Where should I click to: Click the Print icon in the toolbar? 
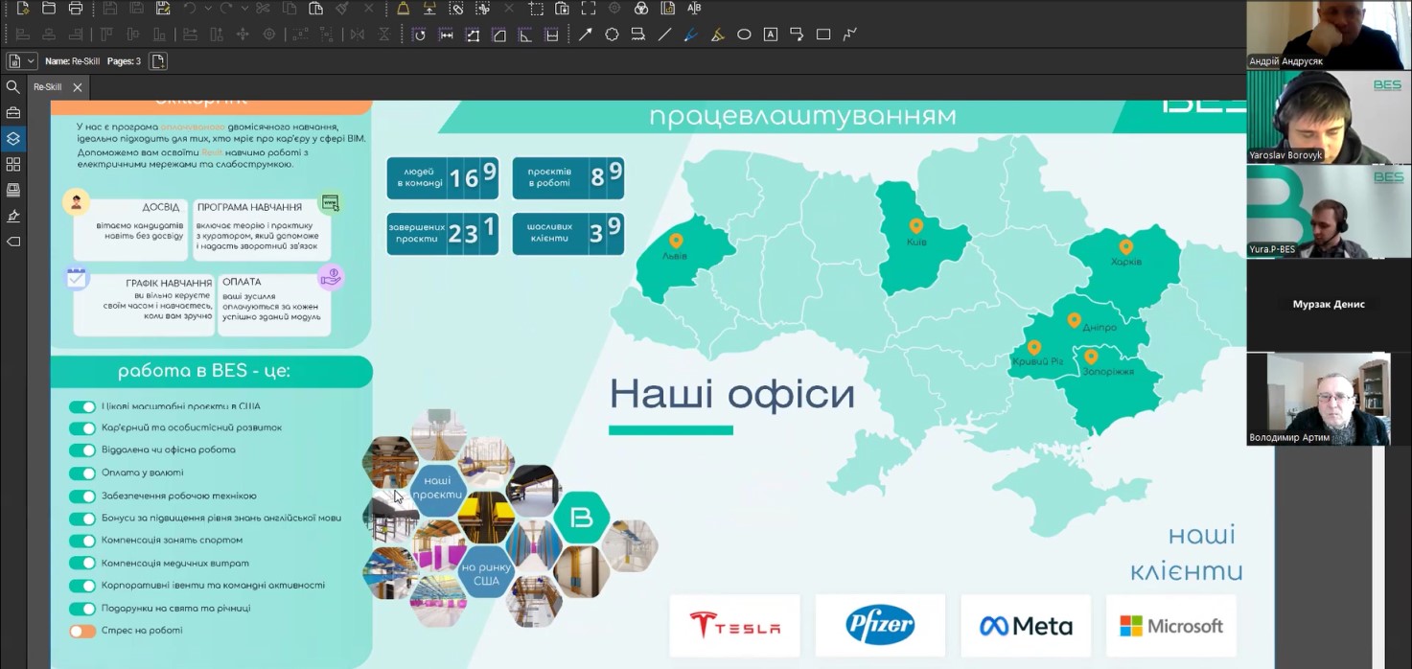[76, 9]
